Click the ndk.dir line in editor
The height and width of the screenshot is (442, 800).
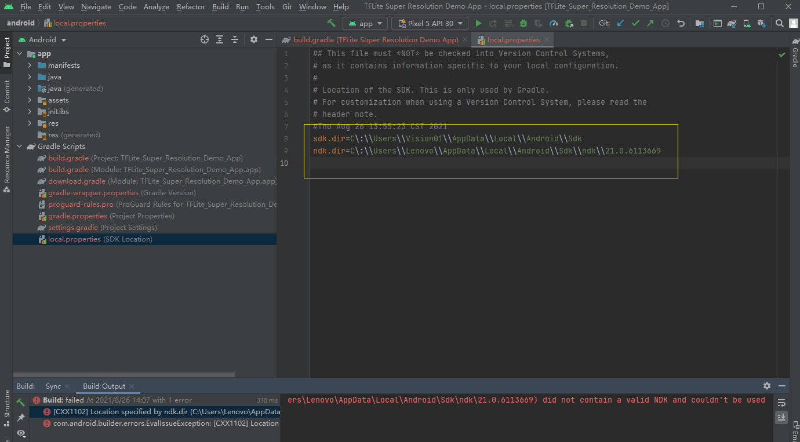point(486,151)
